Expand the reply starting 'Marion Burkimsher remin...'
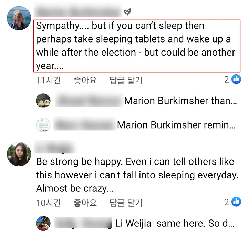This screenshot has width=248, height=234. [x=176, y=125]
